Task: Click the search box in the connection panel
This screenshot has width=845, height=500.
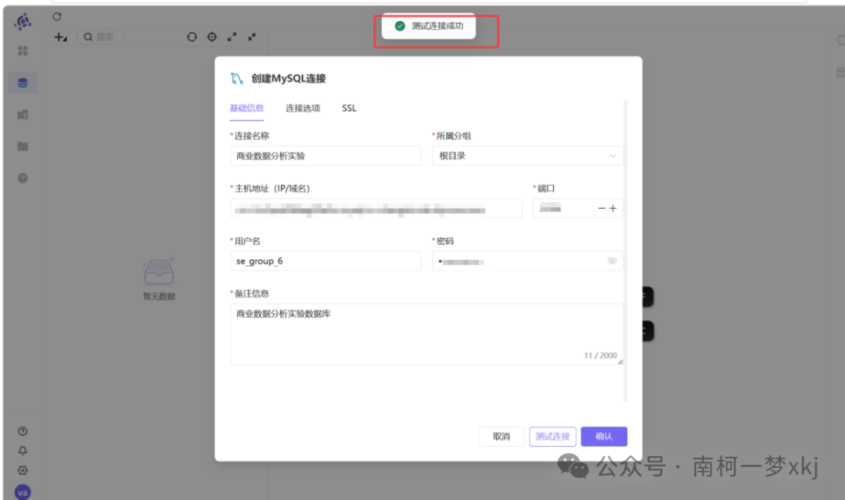Action: tap(100, 37)
